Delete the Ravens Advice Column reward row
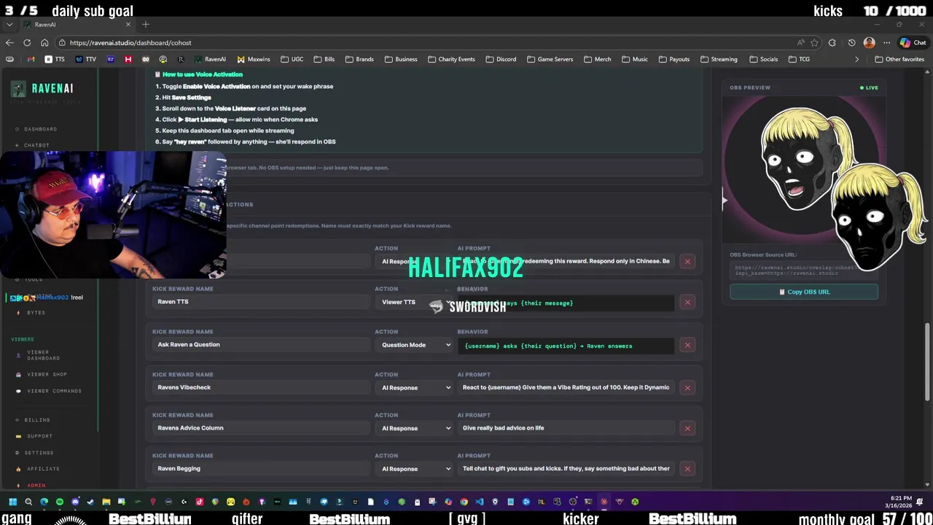The height and width of the screenshot is (525, 933). click(x=687, y=428)
